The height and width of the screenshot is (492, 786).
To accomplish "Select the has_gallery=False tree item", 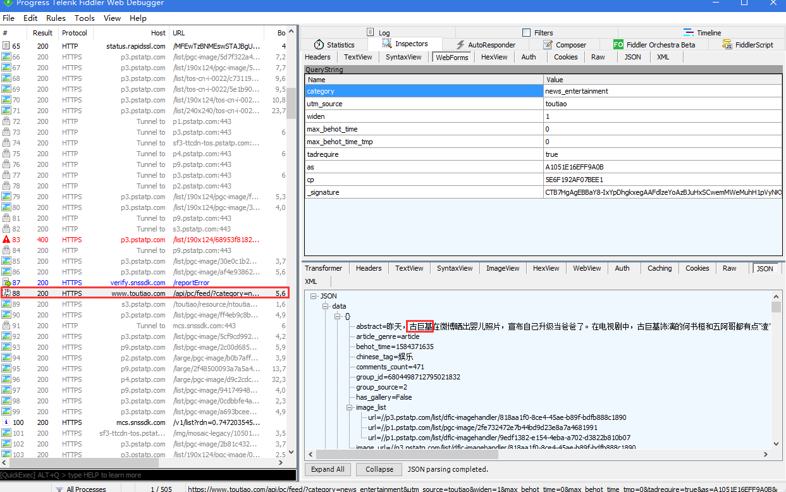I will 384,397.
